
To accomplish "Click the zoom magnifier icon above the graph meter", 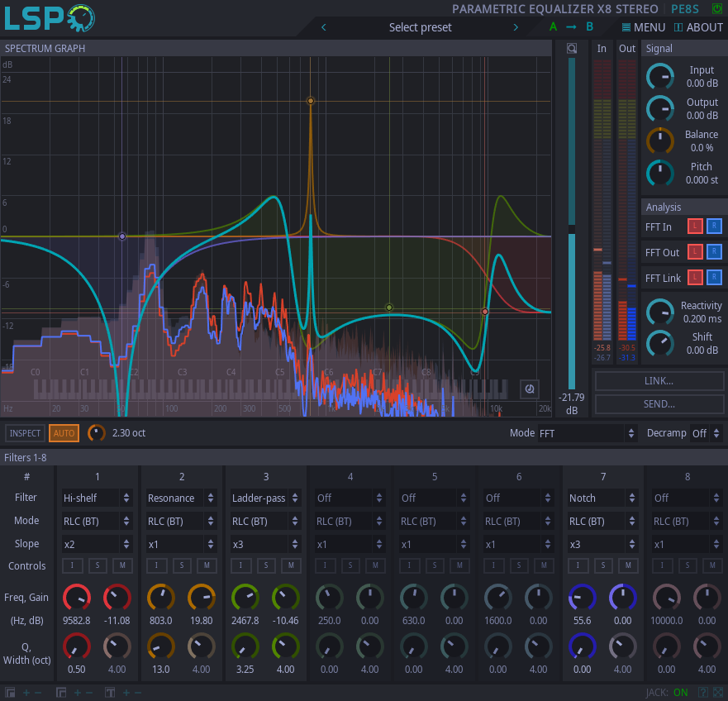I will click(572, 48).
